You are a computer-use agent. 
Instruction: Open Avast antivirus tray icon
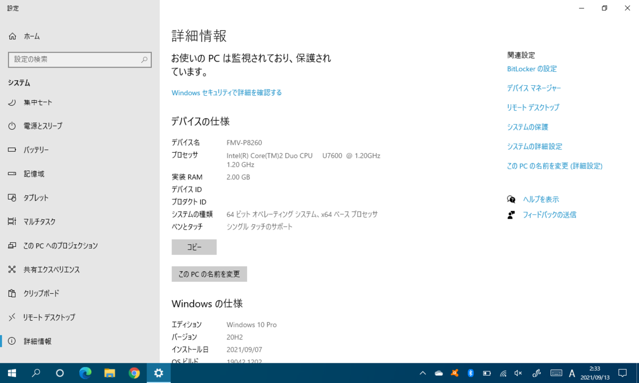click(455, 373)
